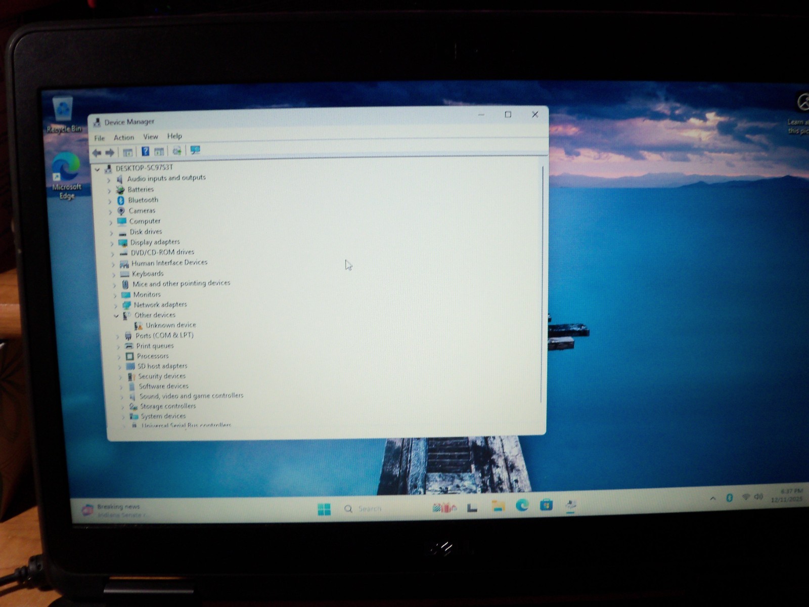The width and height of the screenshot is (809, 607).
Task: Open the Windows Start menu
Action: 324,509
